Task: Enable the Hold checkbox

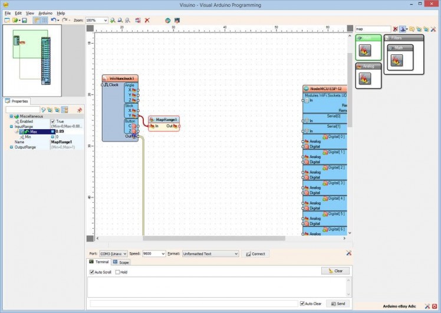Action: 118,272
